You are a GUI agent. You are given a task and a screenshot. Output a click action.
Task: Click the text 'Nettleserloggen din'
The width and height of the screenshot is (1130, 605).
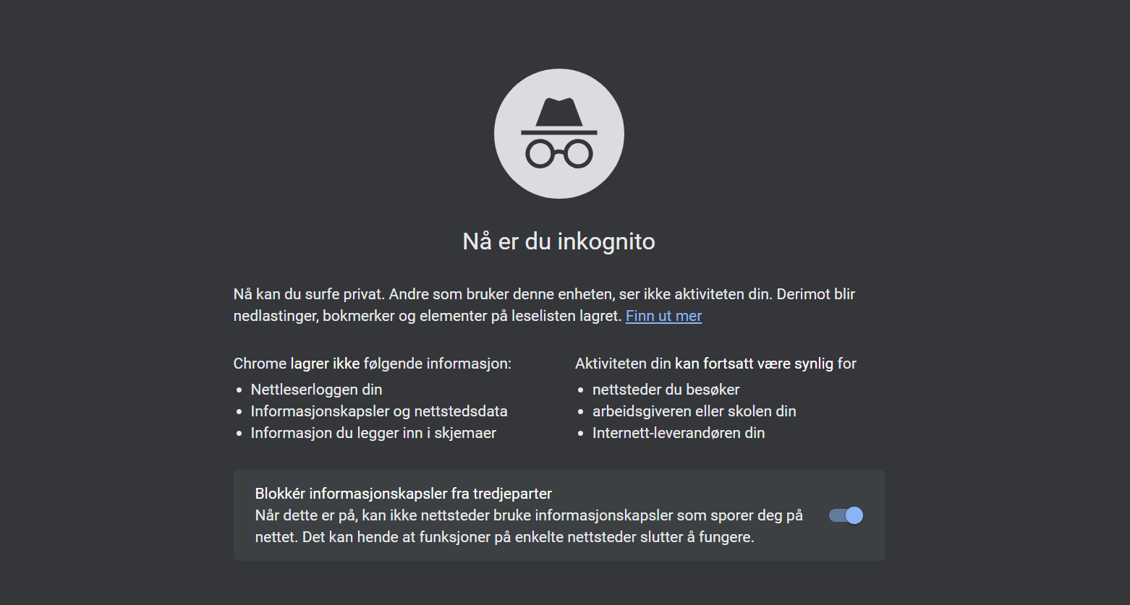316,390
